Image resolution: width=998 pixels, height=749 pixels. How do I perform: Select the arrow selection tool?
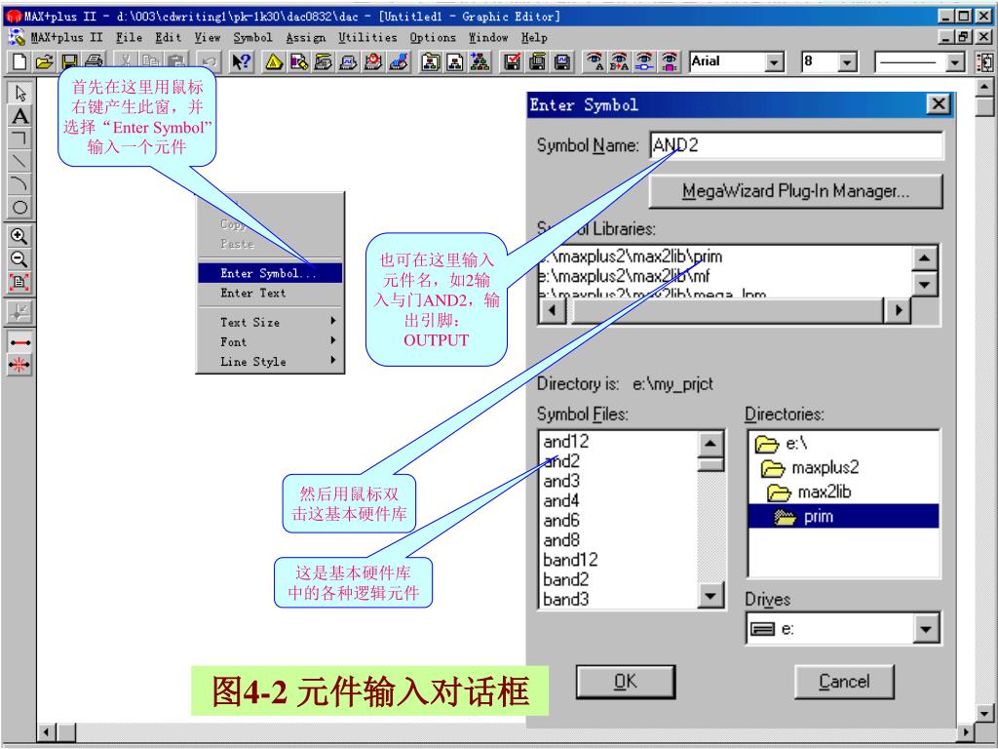(x=19, y=94)
